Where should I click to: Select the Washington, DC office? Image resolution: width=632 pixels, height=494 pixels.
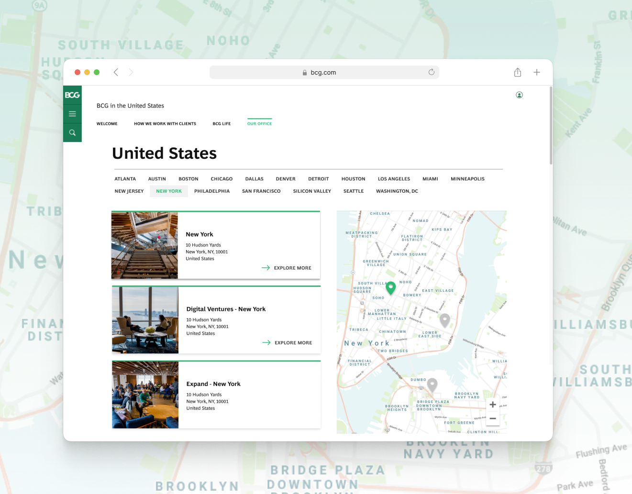tap(397, 191)
